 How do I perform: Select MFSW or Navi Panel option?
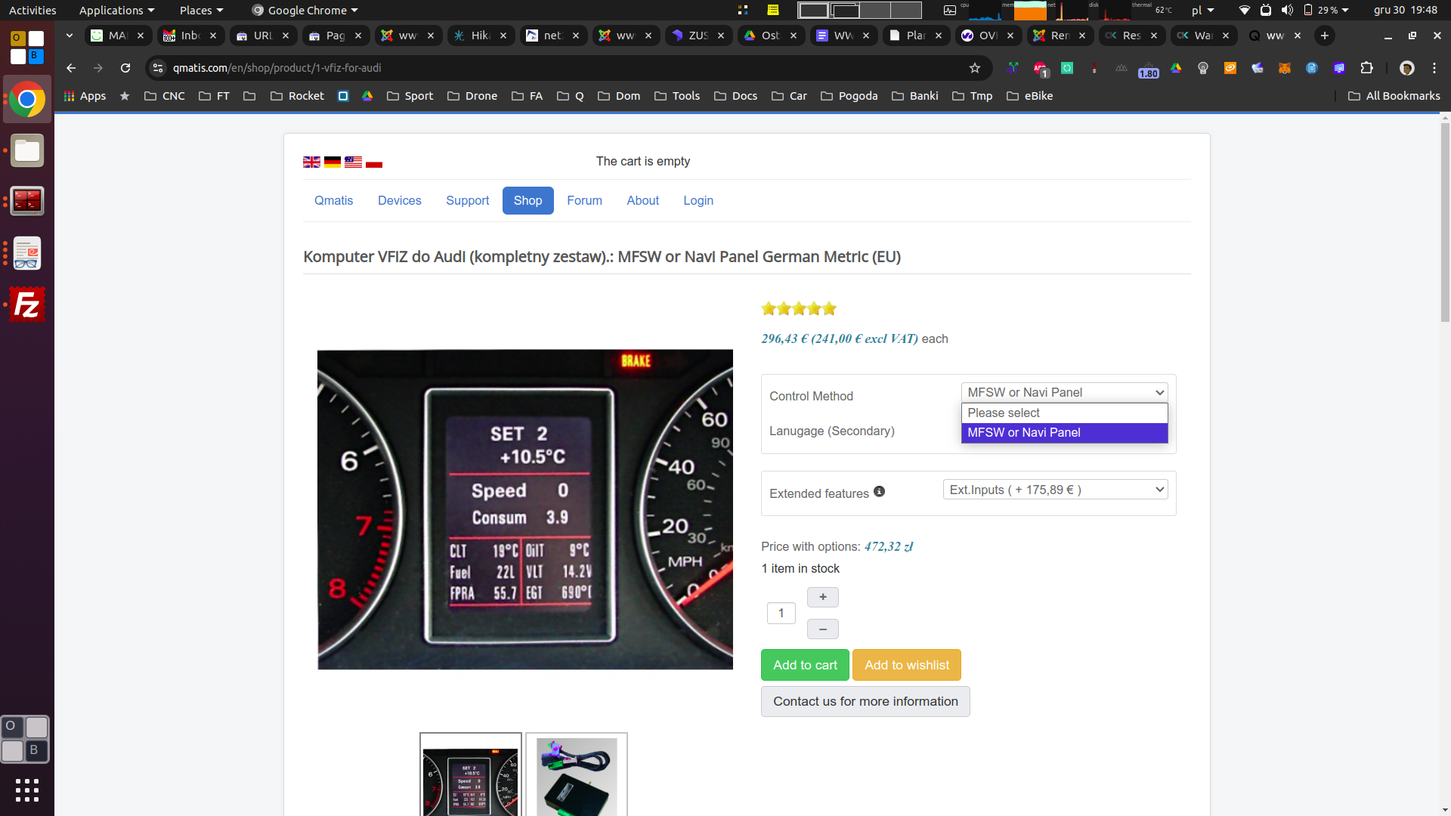[1064, 432]
